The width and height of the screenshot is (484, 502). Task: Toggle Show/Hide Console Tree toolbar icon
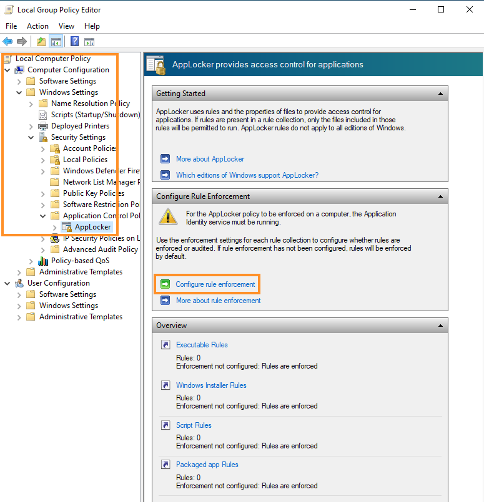[x=56, y=42]
